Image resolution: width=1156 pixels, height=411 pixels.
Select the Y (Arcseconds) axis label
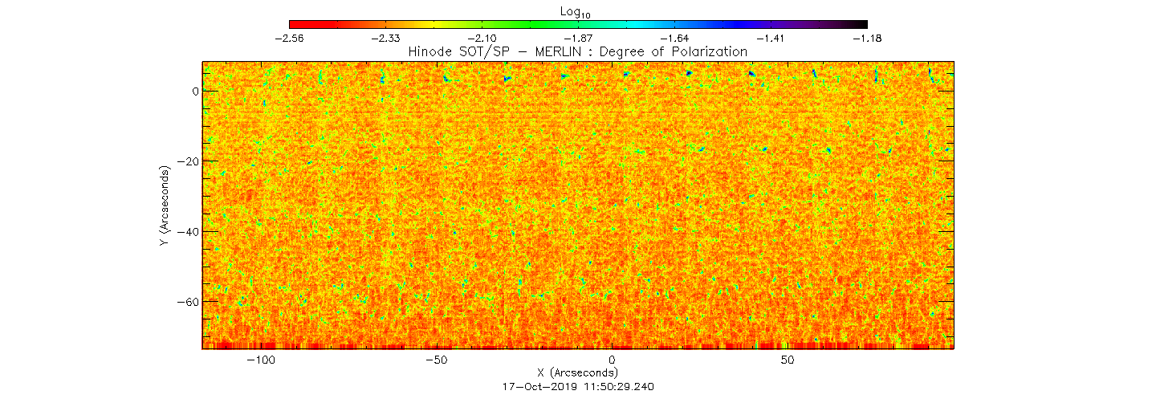click(x=165, y=206)
